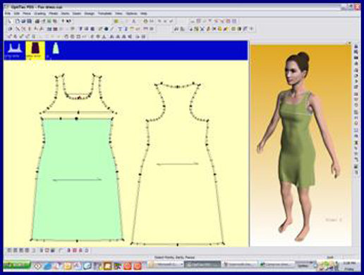Click the first icon in the bottom-left toolbar

point(9,250)
